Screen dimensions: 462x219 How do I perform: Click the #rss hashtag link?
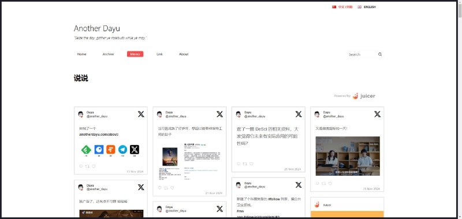point(240,211)
